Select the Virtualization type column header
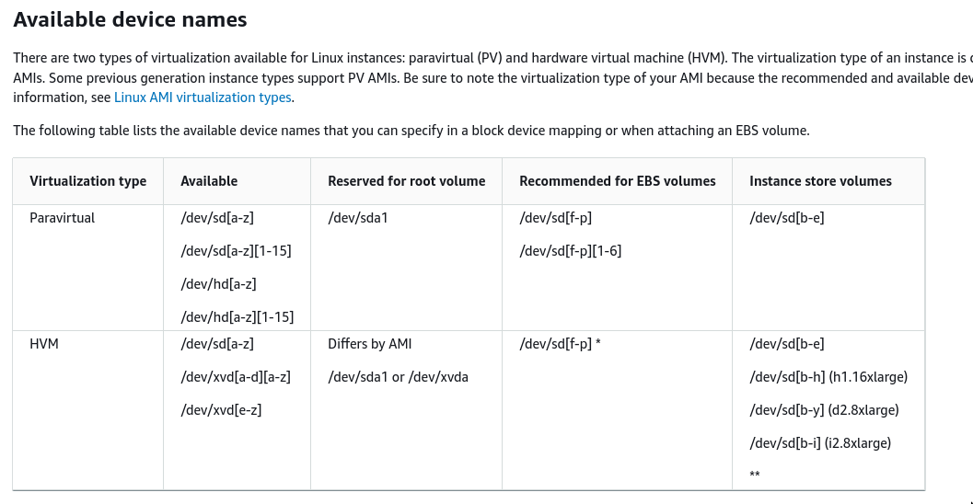 pyautogui.click(x=87, y=181)
